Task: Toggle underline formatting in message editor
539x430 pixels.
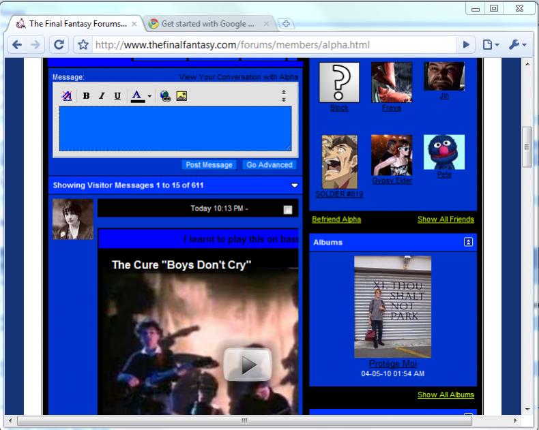Action: pos(117,96)
